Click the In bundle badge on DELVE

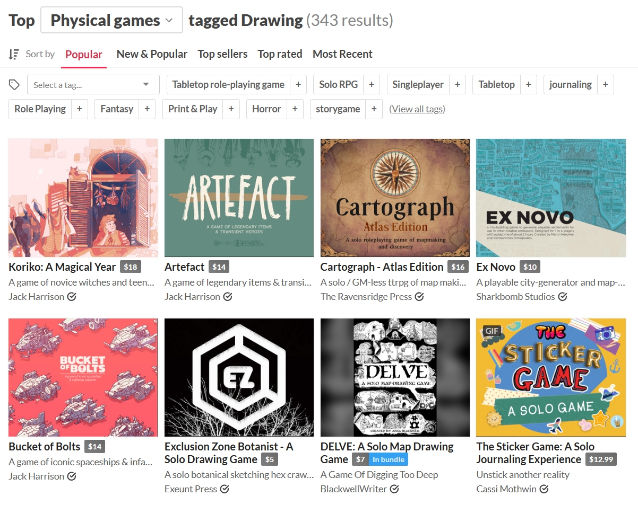(388, 459)
